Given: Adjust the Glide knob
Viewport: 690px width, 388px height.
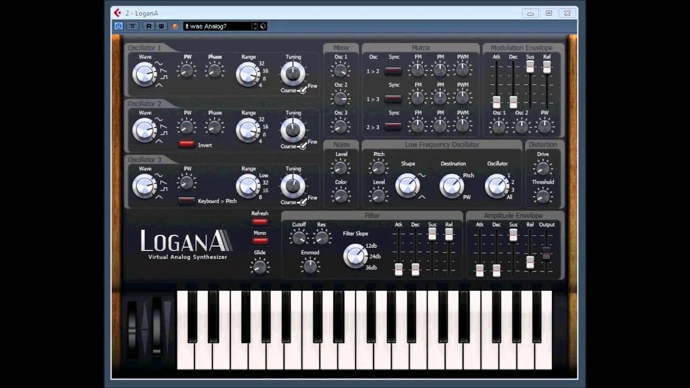Looking at the screenshot, I should tap(260, 266).
